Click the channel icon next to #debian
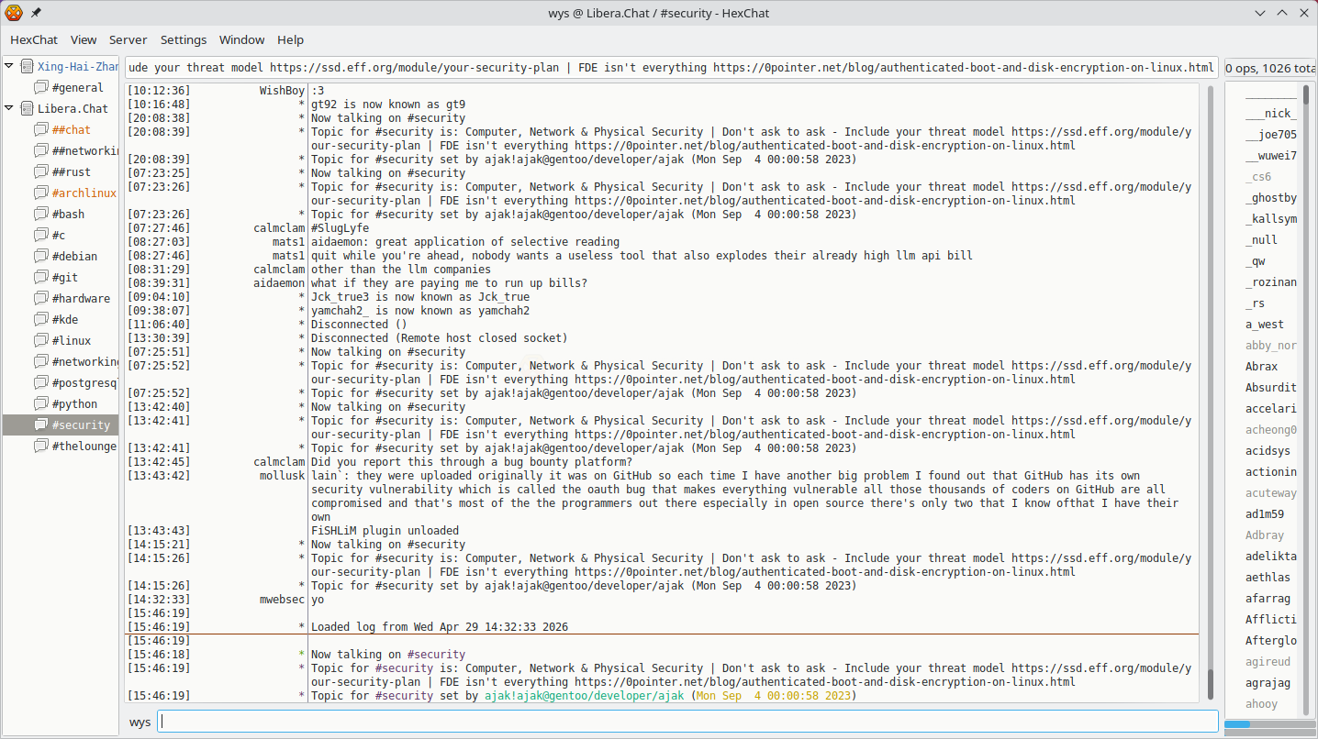1318x739 pixels. tap(41, 257)
